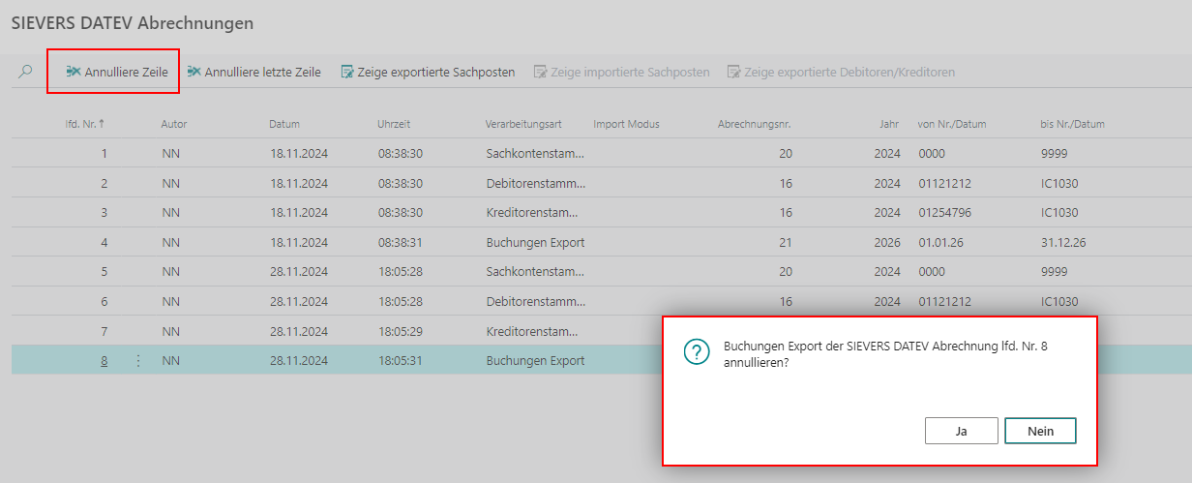Image resolution: width=1192 pixels, height=483 pixels.
Task: Click the Zeige exportierte Debitoren/Kreditoren icon
Action: tap(734, 72)
